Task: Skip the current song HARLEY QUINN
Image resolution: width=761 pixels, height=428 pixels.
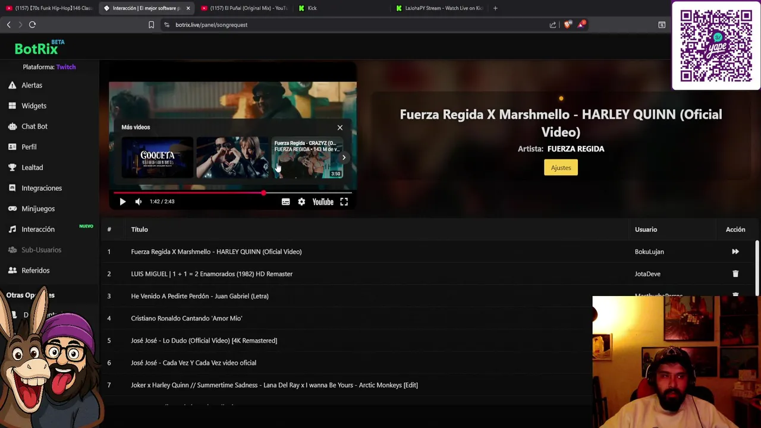Action: click(x=735, y=251)
